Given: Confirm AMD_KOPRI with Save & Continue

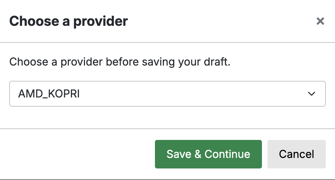Looking at the screenshot, I should click(208, 154).
